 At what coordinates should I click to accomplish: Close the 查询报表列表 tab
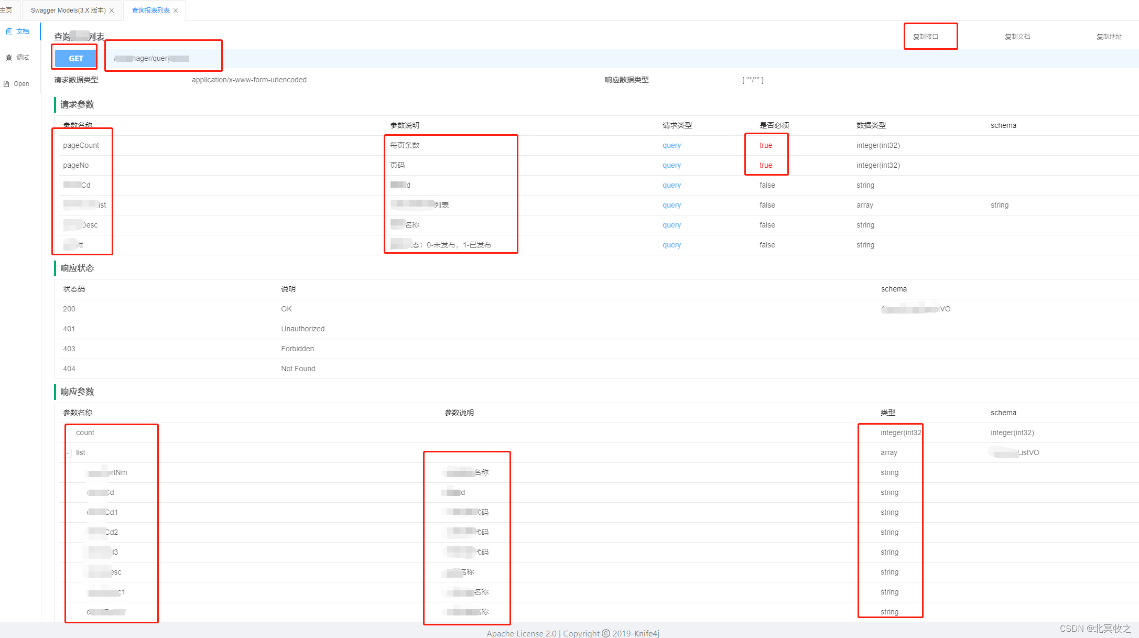(176, 10)
